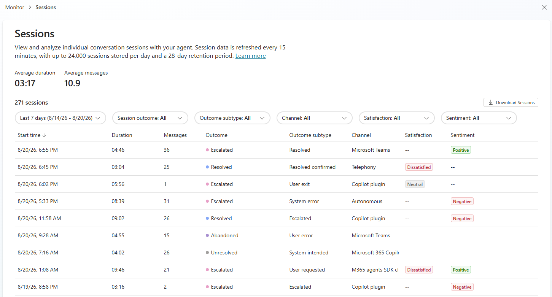Expand the Sentiment filter dropdown
Viewport: 552px width, 297px height.
click(479, 118)
